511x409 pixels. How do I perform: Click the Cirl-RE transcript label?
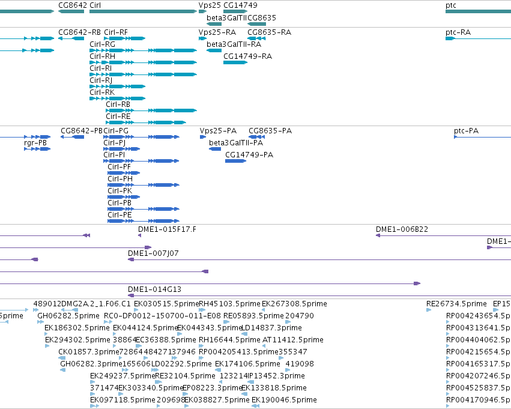click(118, 117)
